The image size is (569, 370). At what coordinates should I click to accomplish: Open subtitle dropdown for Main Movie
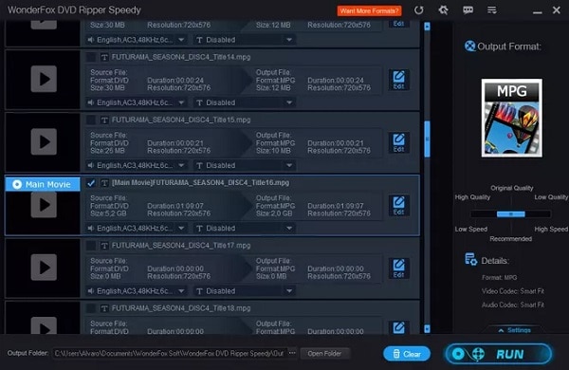[244, 229]
